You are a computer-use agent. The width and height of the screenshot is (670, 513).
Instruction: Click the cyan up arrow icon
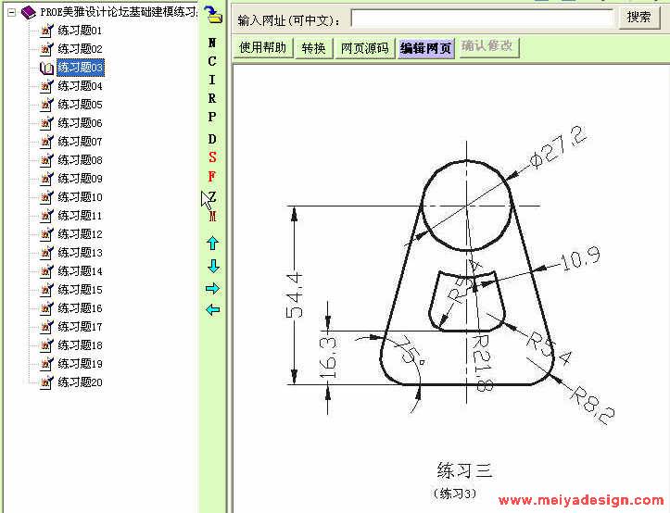213,243
